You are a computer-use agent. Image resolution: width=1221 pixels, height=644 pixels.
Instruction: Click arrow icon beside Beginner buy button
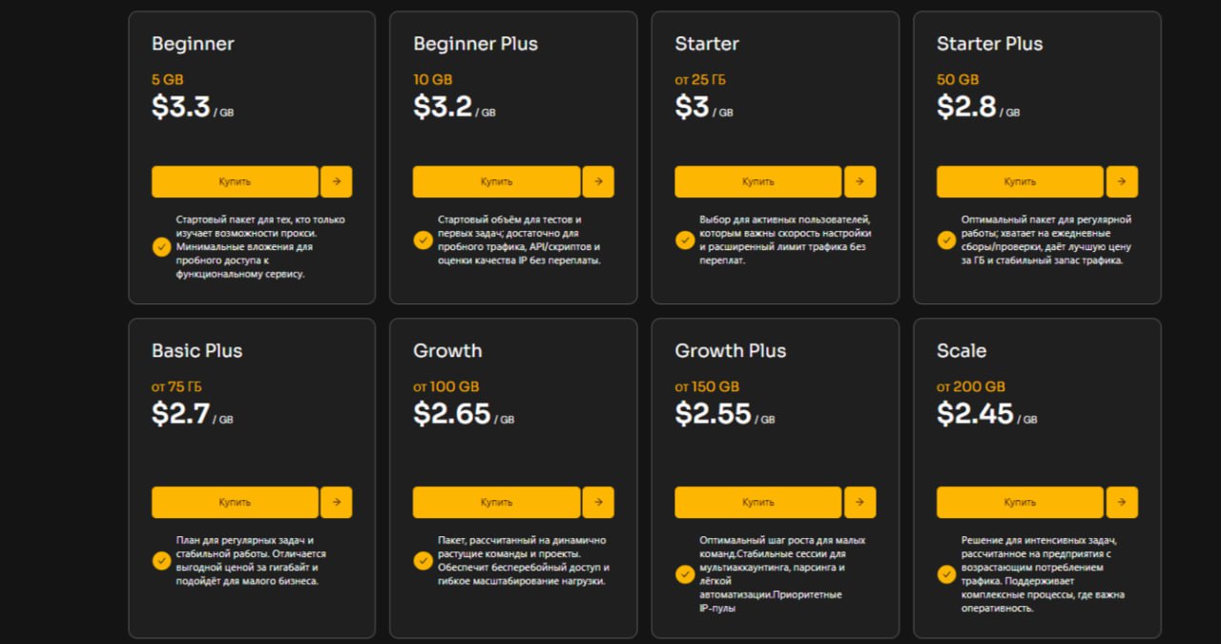pos(336,181)
